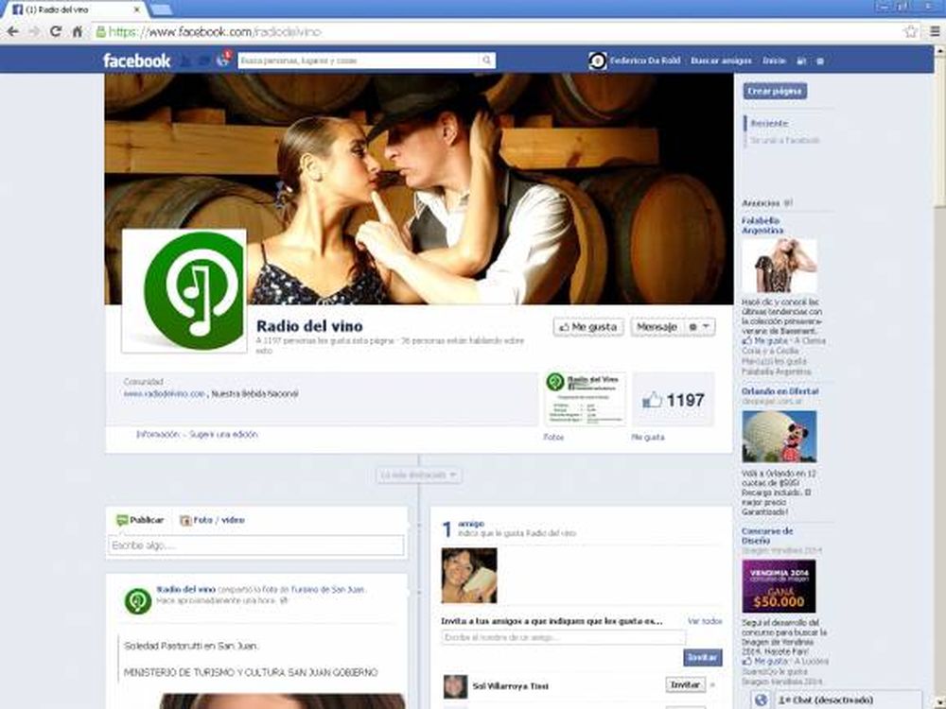This screenshot has width=946, height=709.
Task: Open the Turismo de San Juan link
Action: [328, 590]
